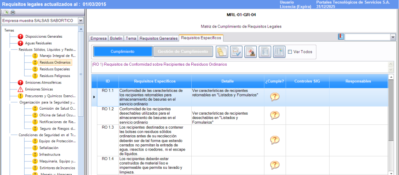The height and width of the screenshot is (175, 399).
Task: Click the document with rubber stamp icon
Action: (x=251, y=52)
